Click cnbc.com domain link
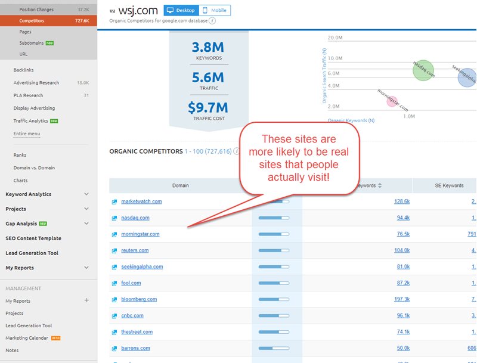This screenshot has height=363, width=477. pos(132,315)
